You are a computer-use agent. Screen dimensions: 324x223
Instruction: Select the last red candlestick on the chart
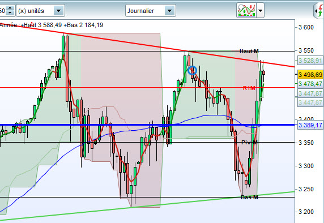tap(263, 72)
